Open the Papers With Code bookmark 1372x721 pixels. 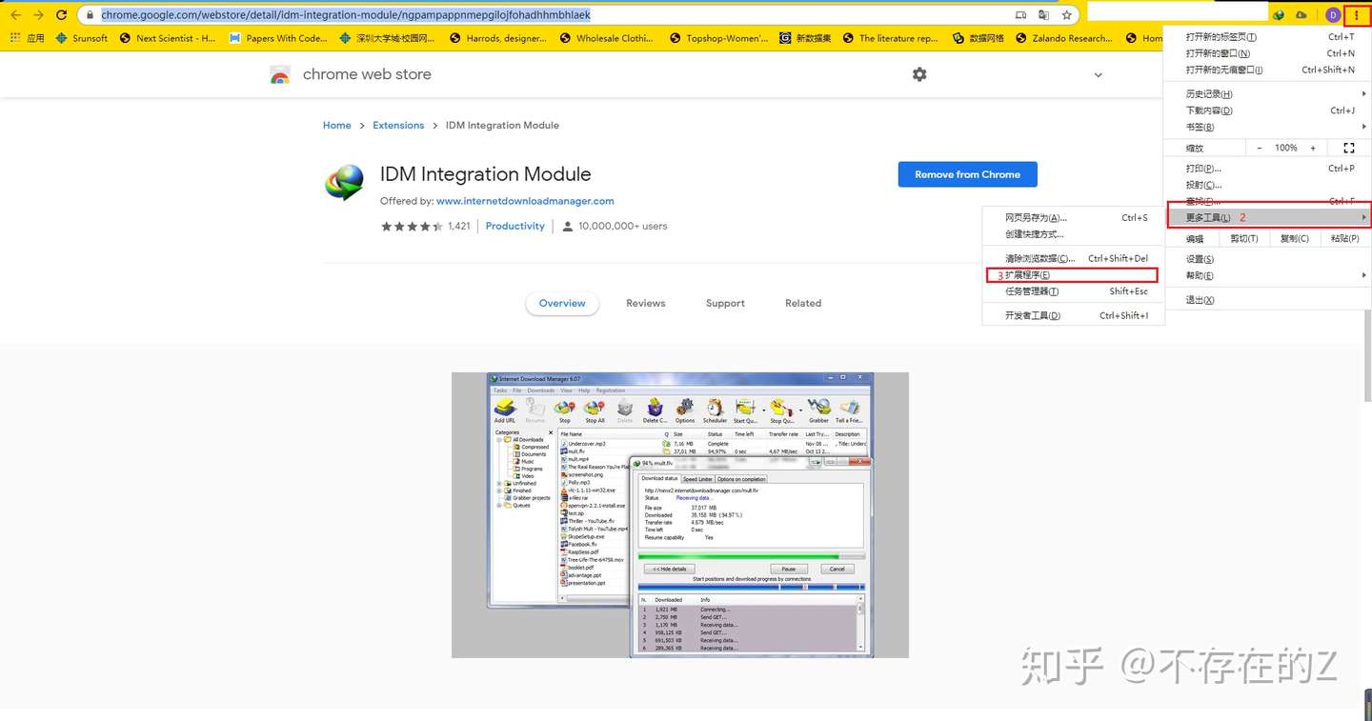278,38
